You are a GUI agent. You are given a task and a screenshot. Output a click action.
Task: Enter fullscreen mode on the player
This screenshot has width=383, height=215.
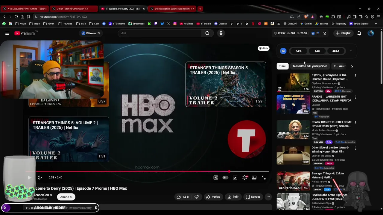tap(264, 177)
